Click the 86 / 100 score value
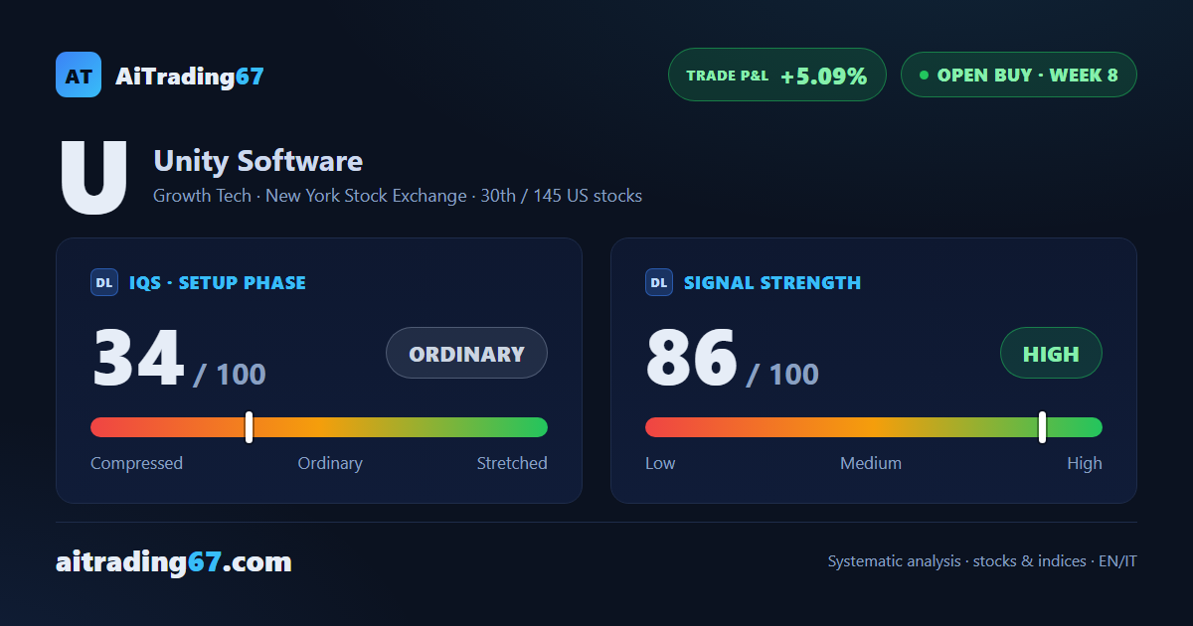 coord(733,359)
